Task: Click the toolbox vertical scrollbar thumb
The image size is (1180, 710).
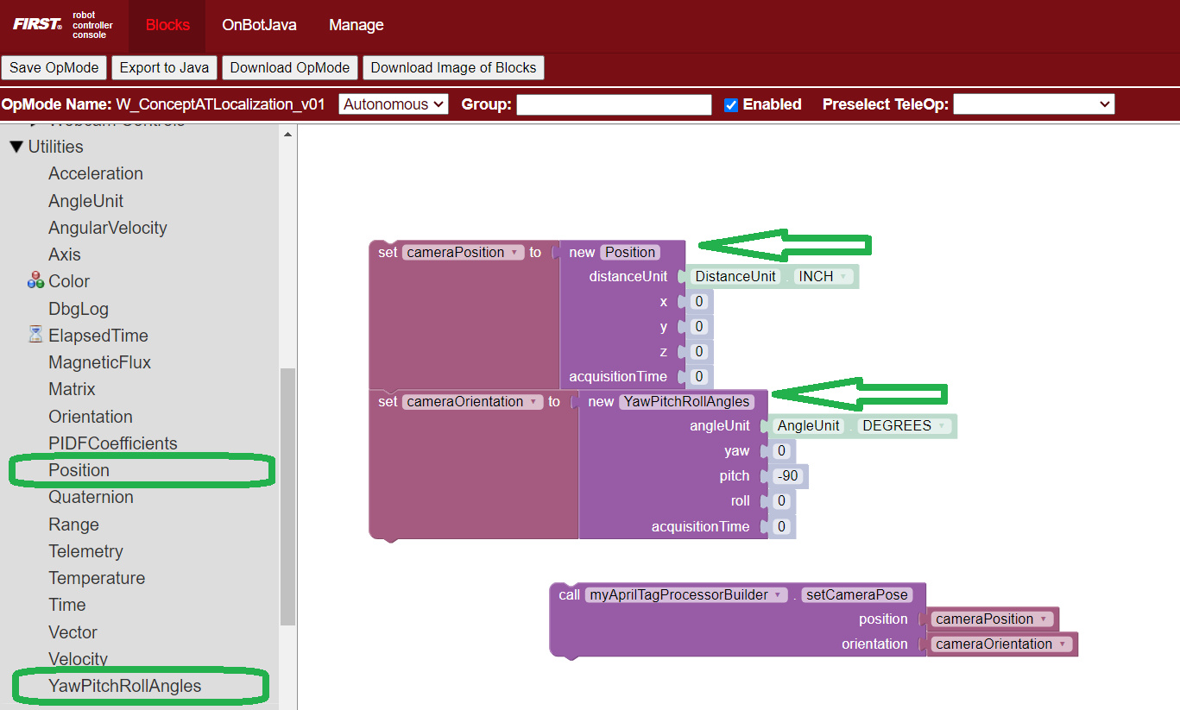Action: [287, 496]
